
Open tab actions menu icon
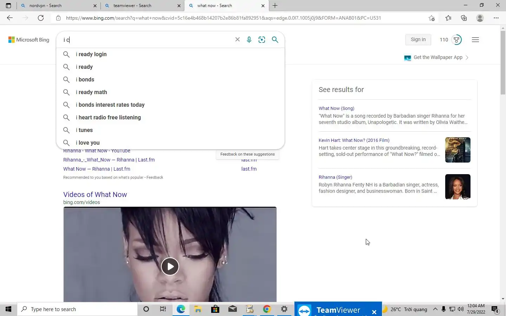point(8,6)
